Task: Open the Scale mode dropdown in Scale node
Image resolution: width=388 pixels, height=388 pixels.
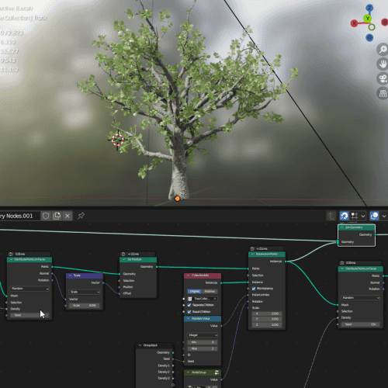Action: tap(85, 292)
